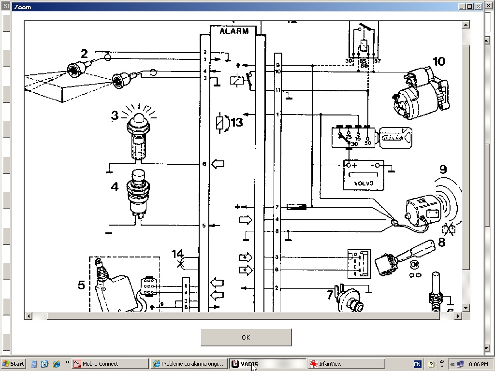Screen dimensions: 495x371
Task: Click the 8:06 PM taskbar clock
Action: click(x=478, y=364)
